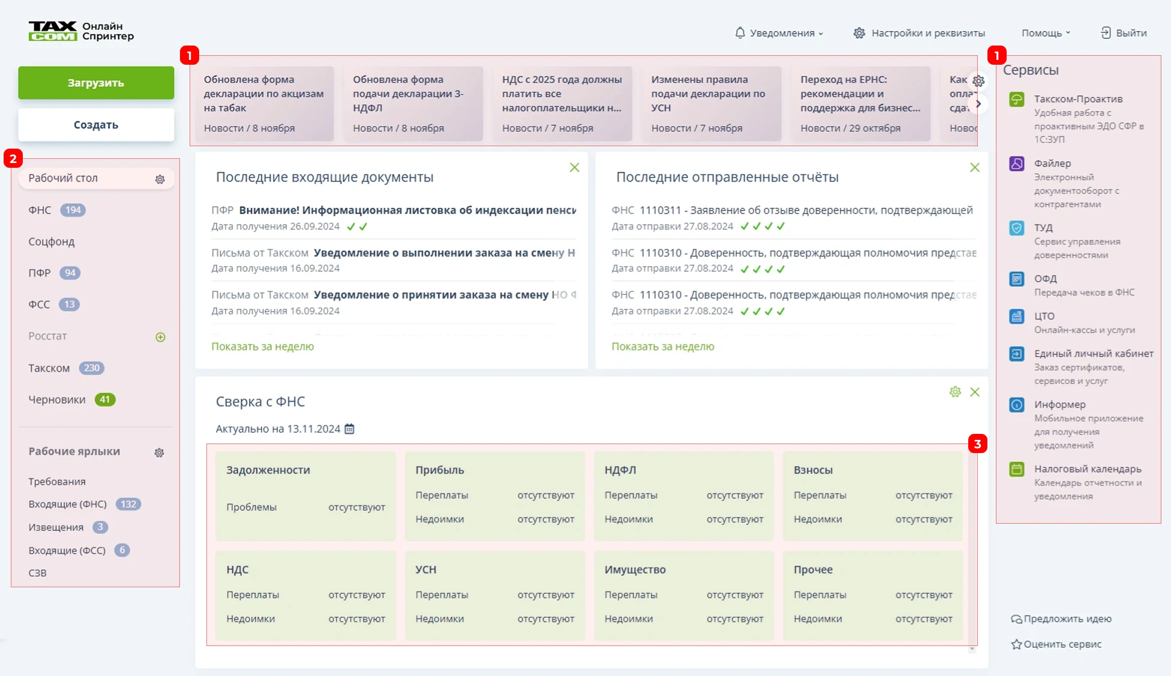Viewport: 1171px width, 676px height.
Task: Open the Соцфонд section
Action: tap(52, 242)
